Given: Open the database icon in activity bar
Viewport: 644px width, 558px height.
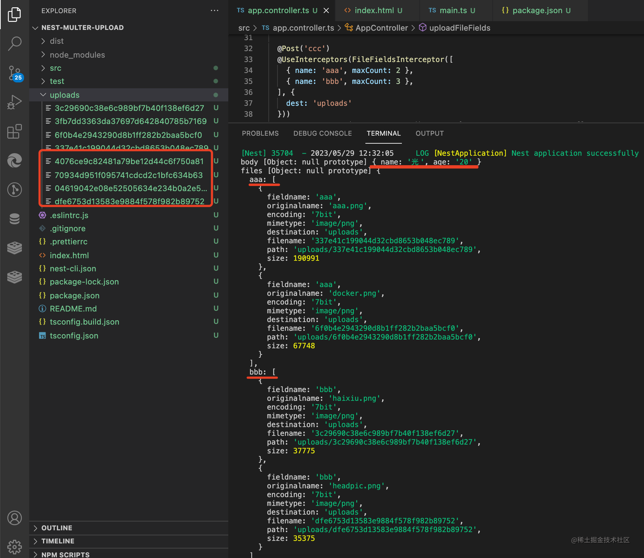Looking at the screenshot, I should coord(15,219).
